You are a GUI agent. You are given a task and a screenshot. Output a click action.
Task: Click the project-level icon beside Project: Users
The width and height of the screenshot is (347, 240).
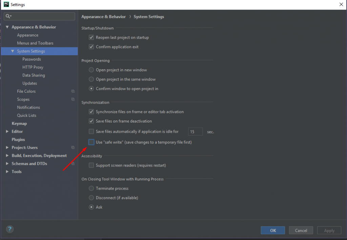pos(73,148)
